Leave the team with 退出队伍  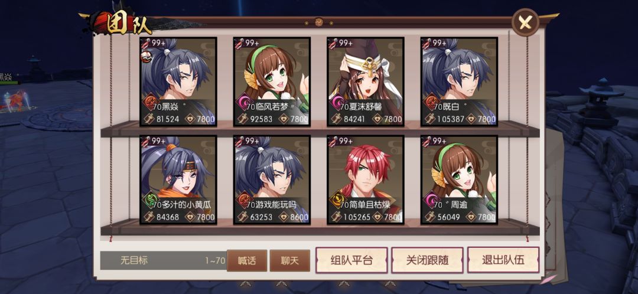(503, 260)
